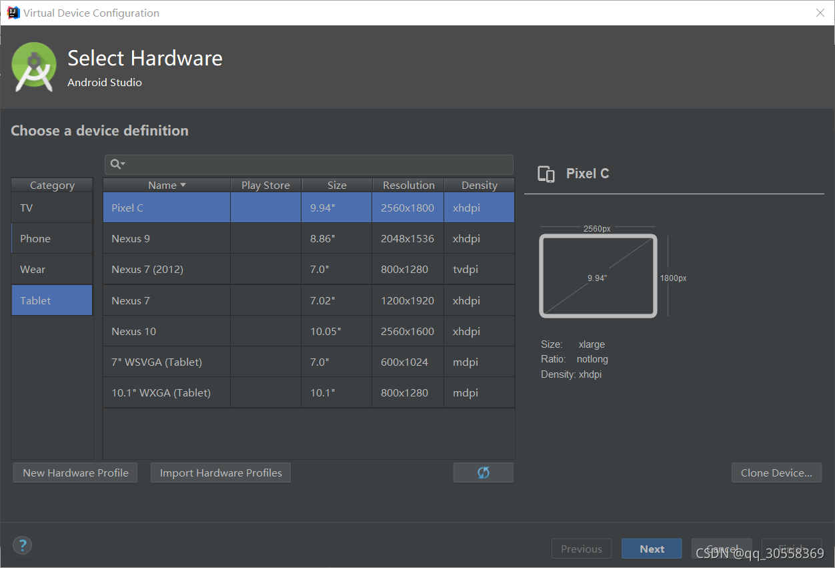Sort by Density column header
The width and height of the screenshot is (835, 568).
point(480,185)
